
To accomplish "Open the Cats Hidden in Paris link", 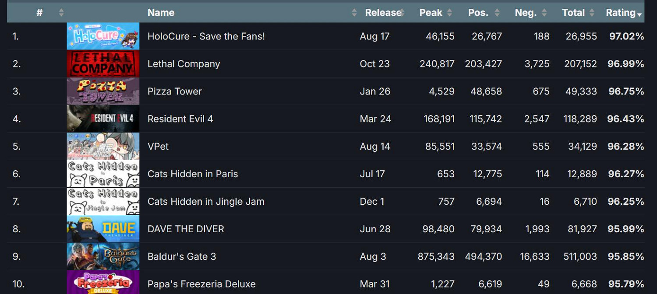I will tap(193, 174).
